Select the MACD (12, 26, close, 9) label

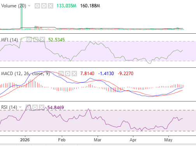[x=25, y=74]
